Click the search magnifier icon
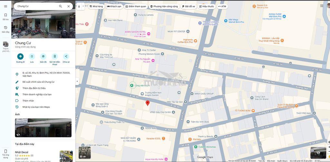This screenshot has height=162, width=330. pos(61,6)
